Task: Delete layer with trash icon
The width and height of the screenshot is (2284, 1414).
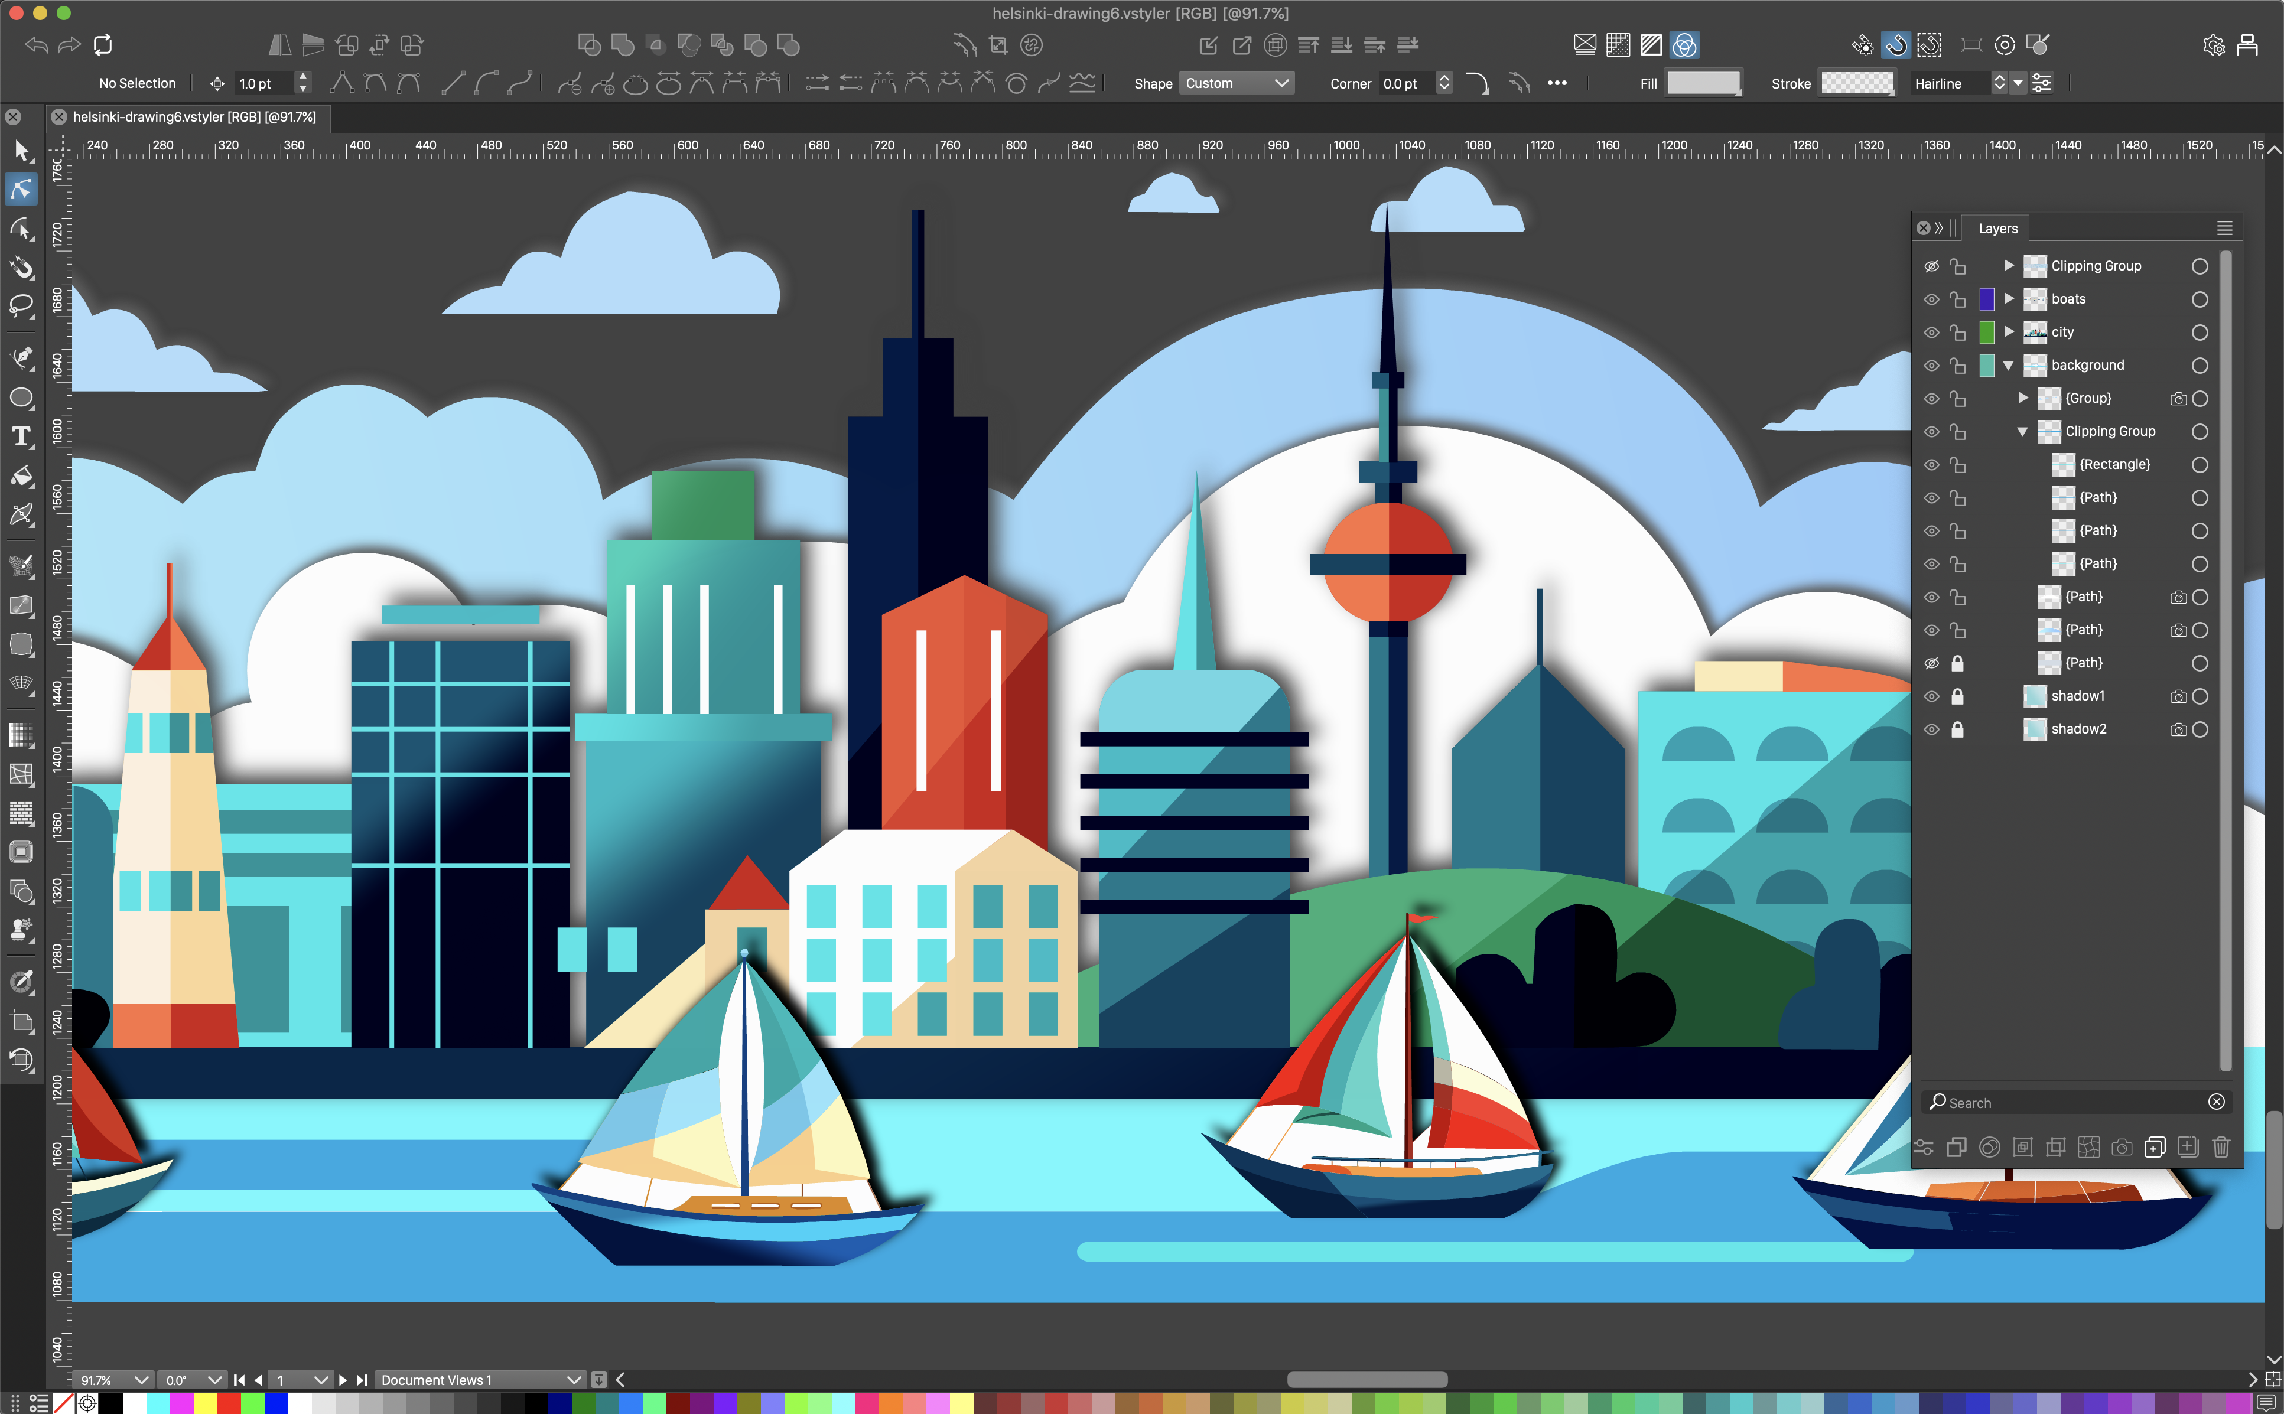Action: [2221, 1146]
